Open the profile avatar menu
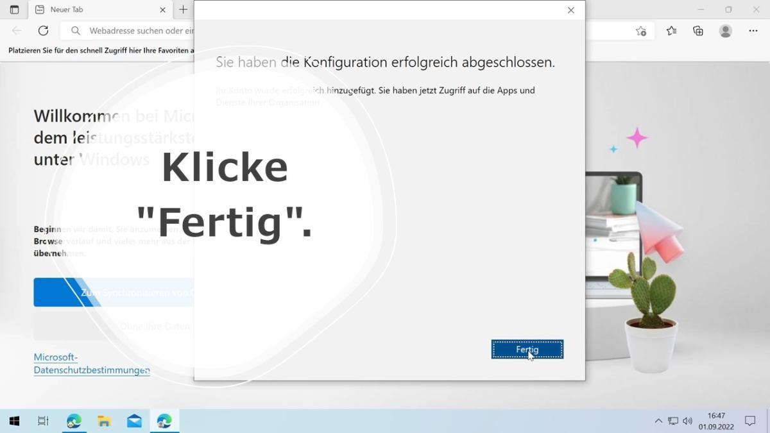Screen dimensions: 770x433 click(x=726, y=31)
